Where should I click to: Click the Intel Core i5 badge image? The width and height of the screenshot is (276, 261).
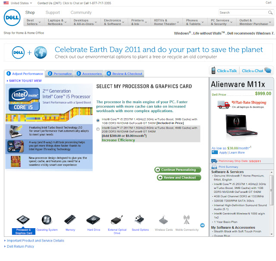tap(24, 99)
